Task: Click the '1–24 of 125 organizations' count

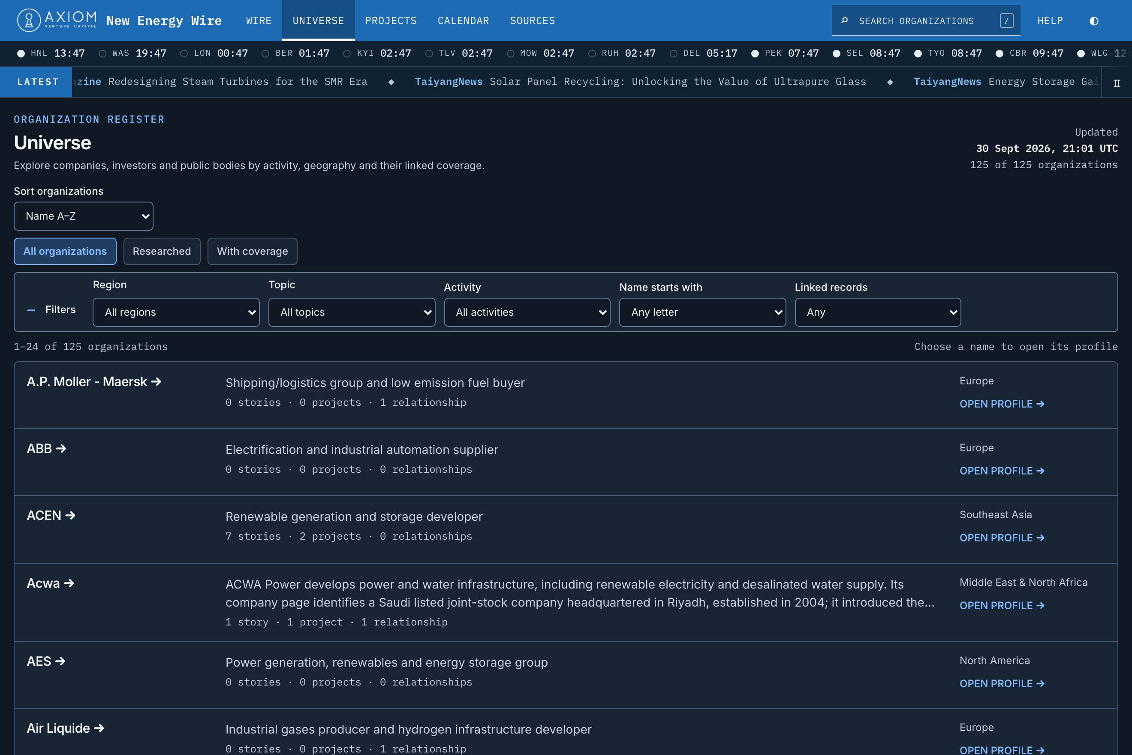Action: tap(91, 347)
